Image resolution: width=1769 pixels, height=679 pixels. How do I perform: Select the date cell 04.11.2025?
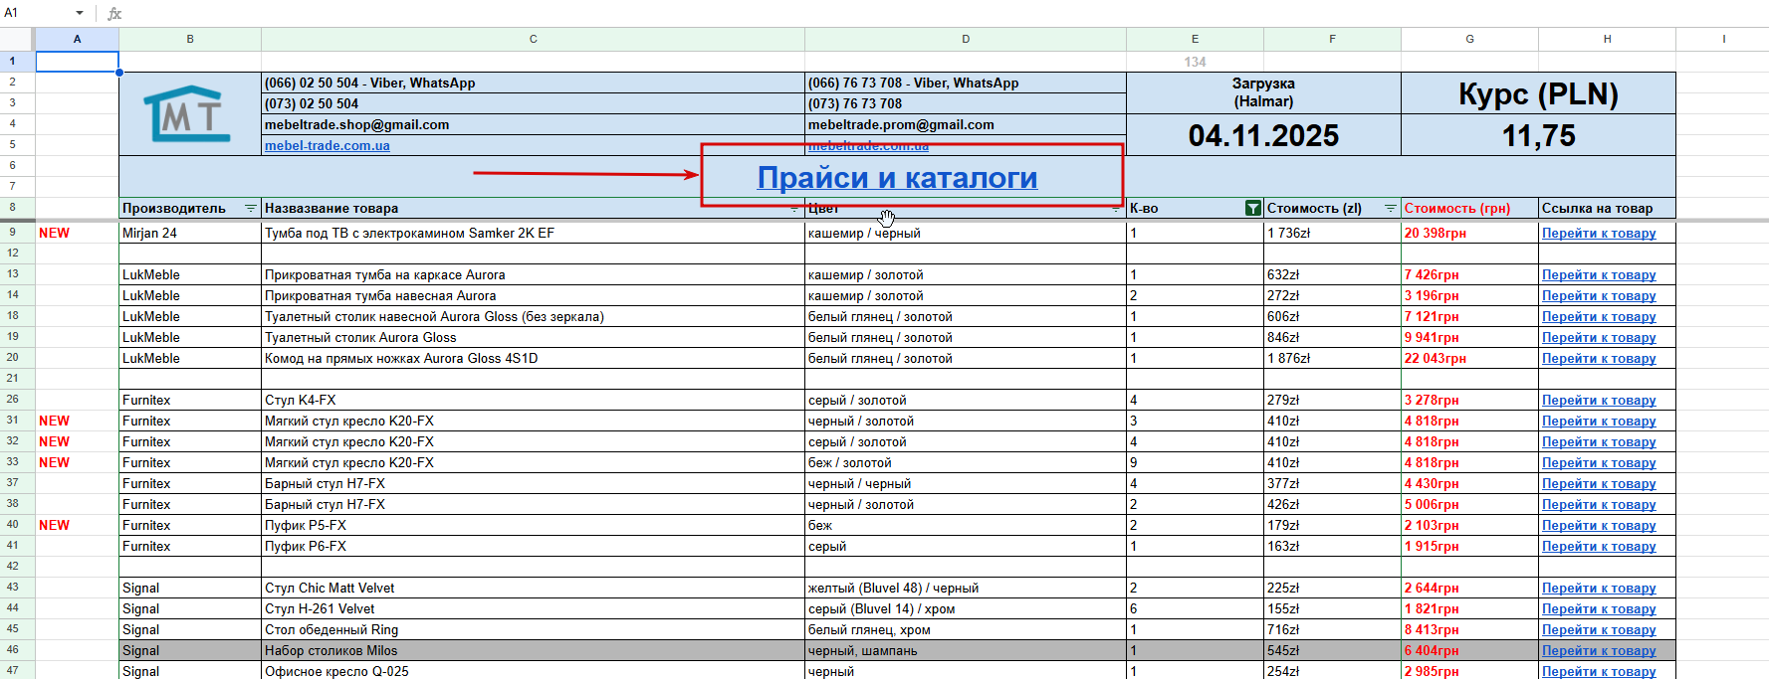click(1263, 135)
